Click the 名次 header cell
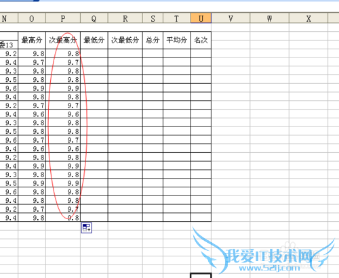The width and height of the screenshot is (339, 278). point(201,40)
